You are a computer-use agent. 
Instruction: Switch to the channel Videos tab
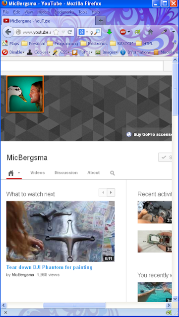pyautogui.click(x=38, y=173)
